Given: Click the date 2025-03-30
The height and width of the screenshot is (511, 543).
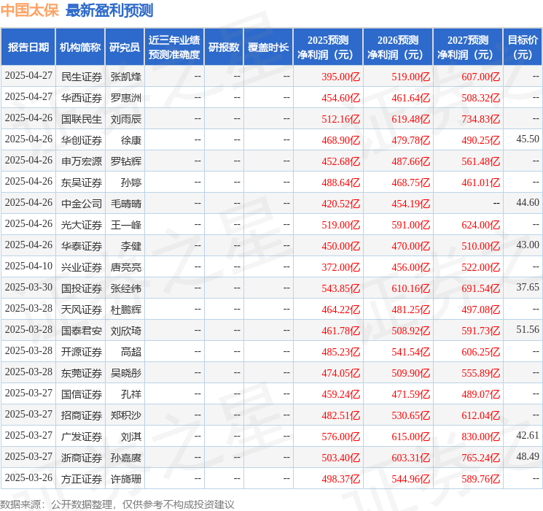Looking at the screenshot, I should (x=28, y=287).
